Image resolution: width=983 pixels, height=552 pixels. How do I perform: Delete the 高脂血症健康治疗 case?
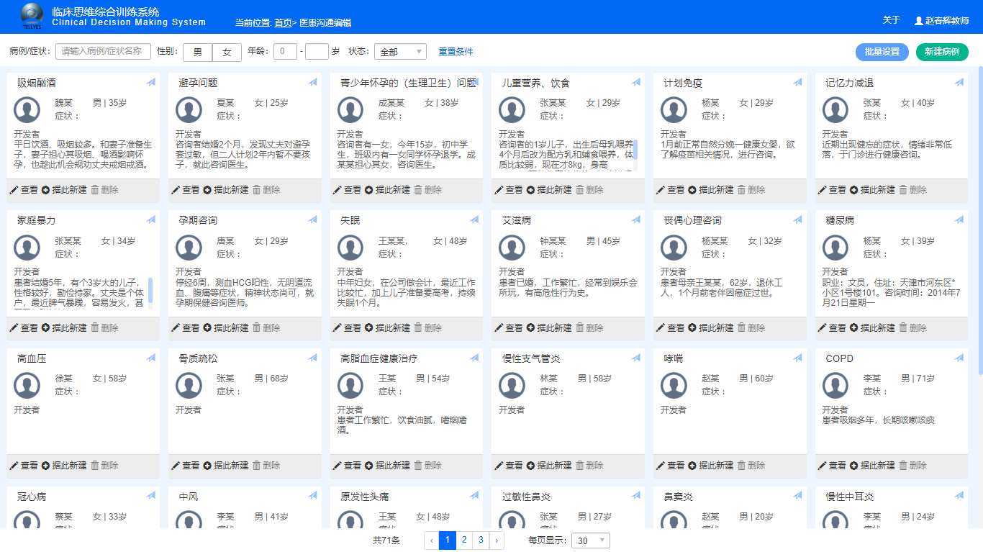428,466
